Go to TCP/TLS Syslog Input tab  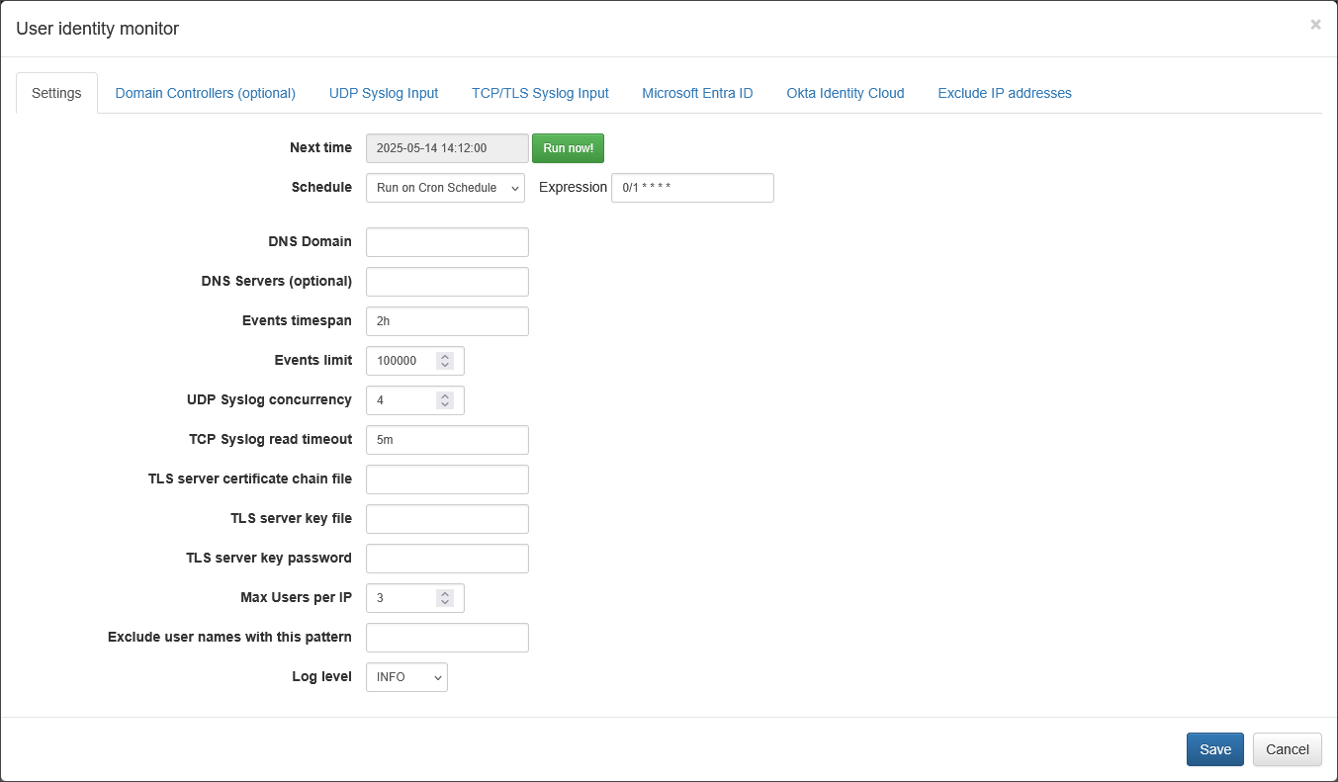[540, 93]
